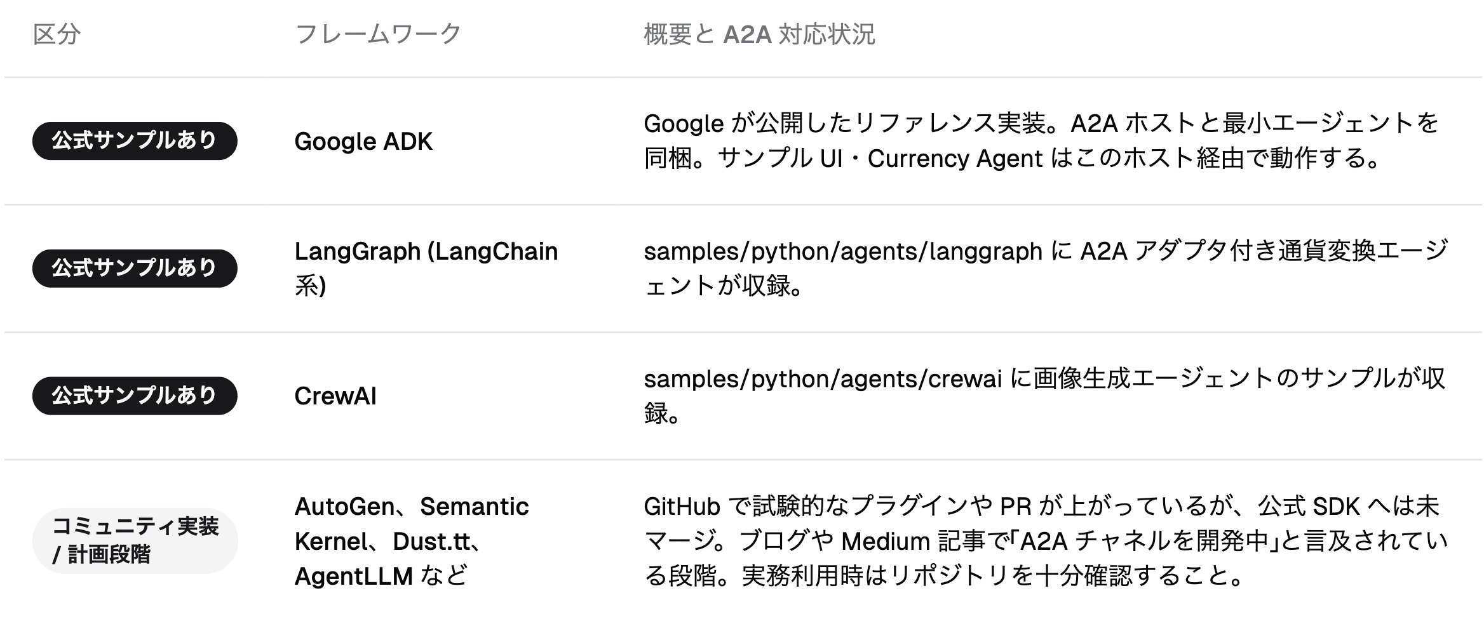Click the 概要と A2A 対応状況 header

click(x=759, y=34)
